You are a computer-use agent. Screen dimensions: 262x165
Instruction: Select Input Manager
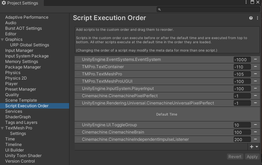pyautogui.click(x=19, y=50)
